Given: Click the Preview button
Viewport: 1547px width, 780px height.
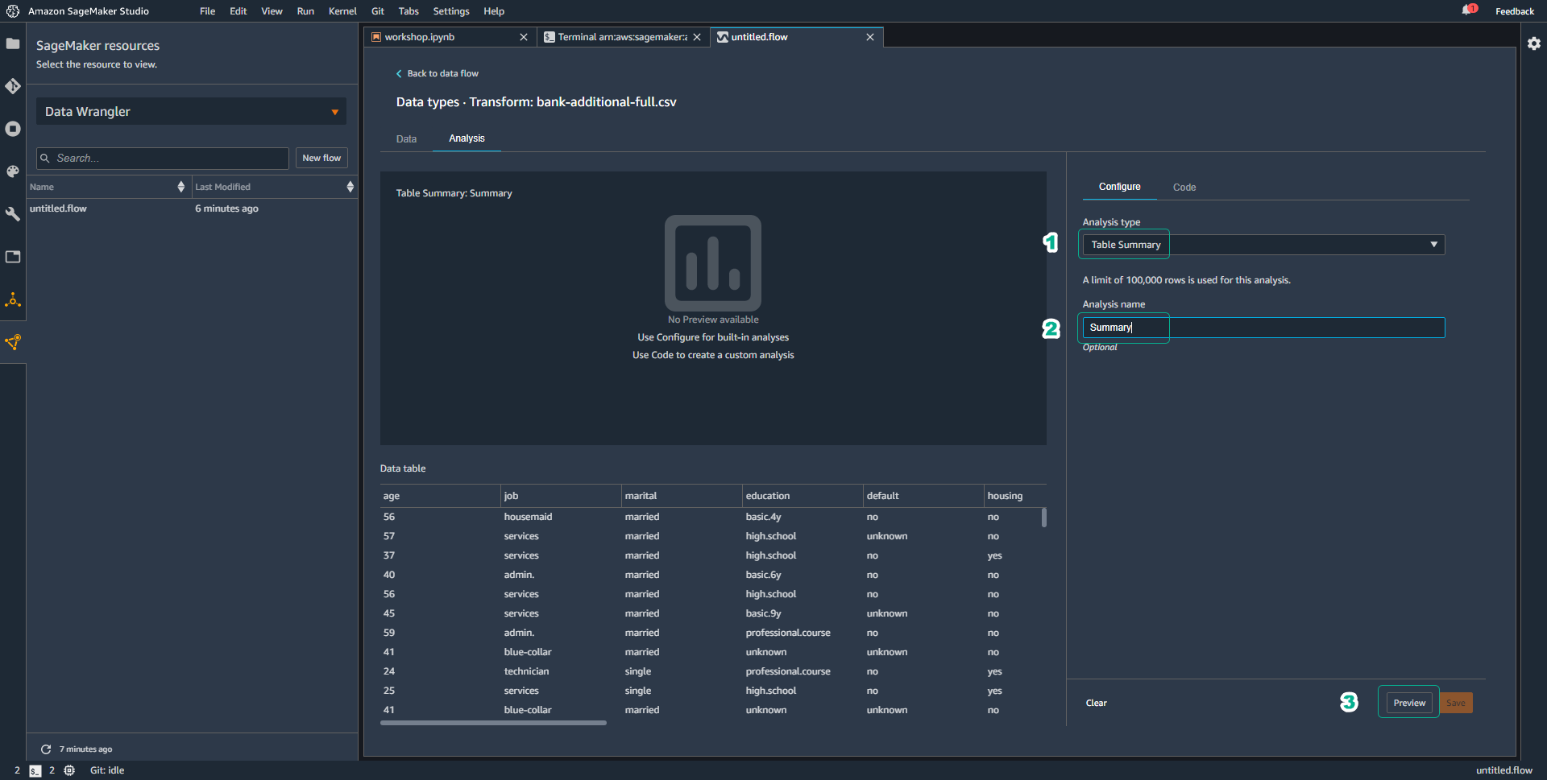Looking at the screenshot, I should (x=1409, y=703).
